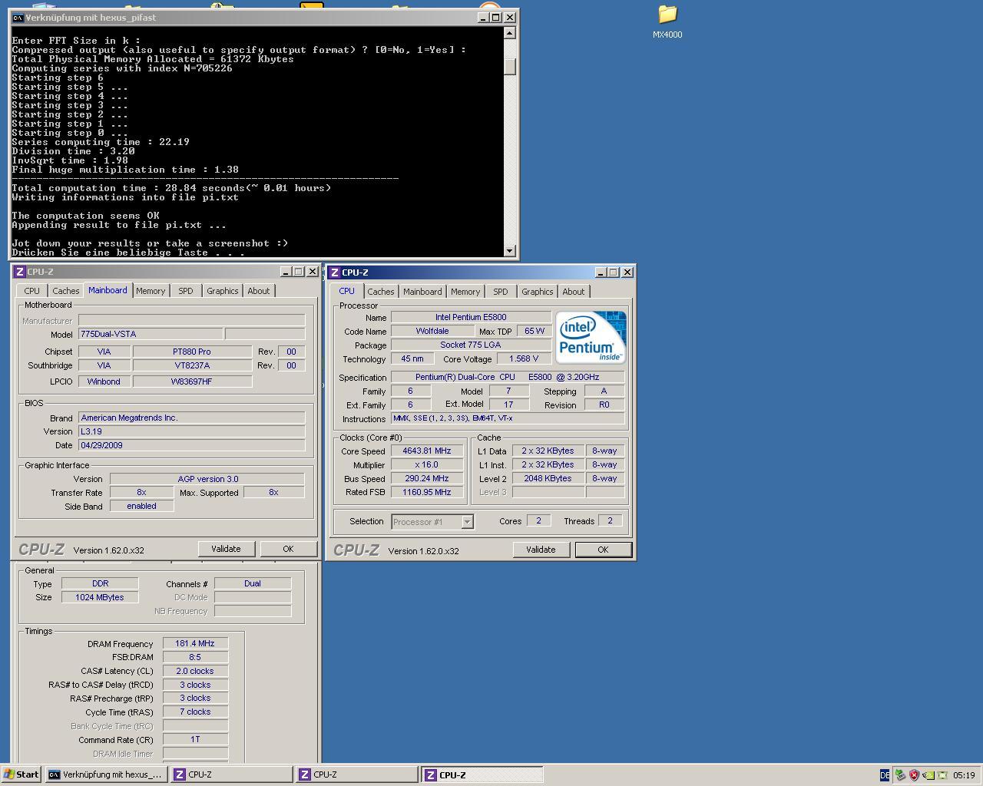The height and width of the screenshot is (786, 983).
Task: Switch to SPD tab in the front CPU-Z window
Action: point(501,292)
